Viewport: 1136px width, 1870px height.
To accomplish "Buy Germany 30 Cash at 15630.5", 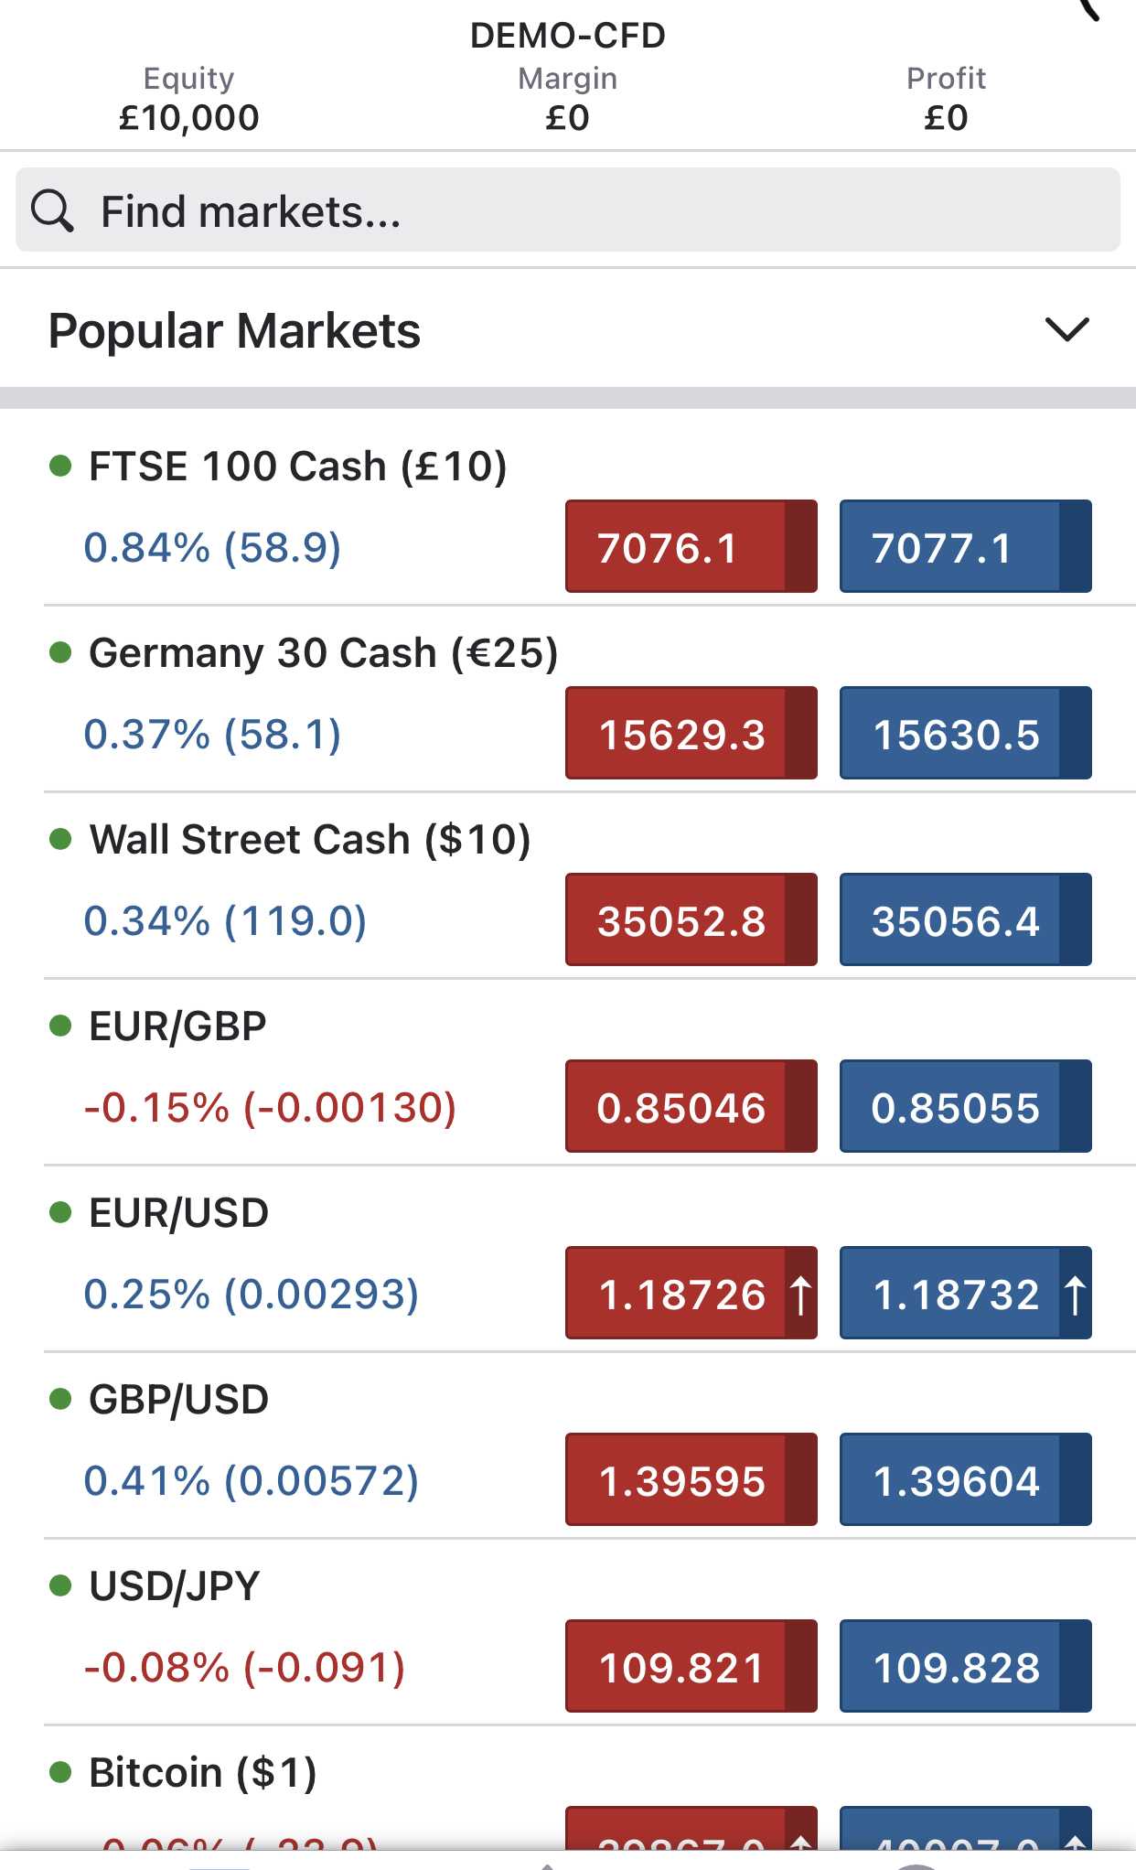I will [x=966, y=733].
